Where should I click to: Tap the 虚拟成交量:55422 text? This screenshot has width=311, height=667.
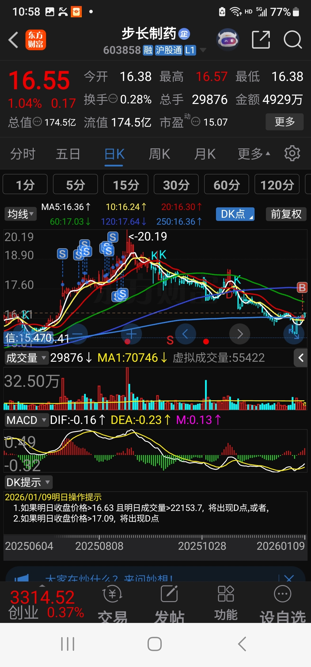point(219,358)
